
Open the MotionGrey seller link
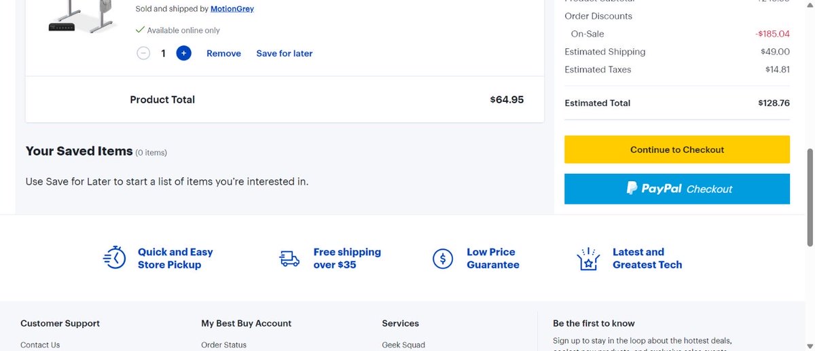[232, 9]
